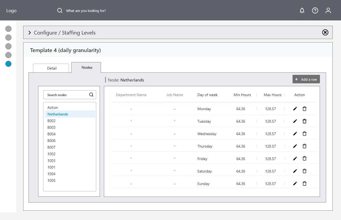Focus the Search nodes input field
341x220 pixels.
pos(70,95)
